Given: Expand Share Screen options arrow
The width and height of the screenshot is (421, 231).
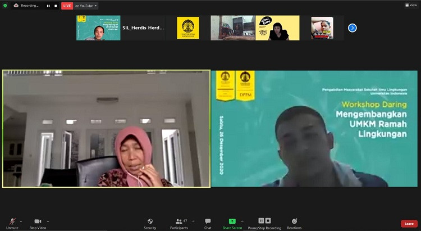Looking at the screenshot, I should click(242, 221).
